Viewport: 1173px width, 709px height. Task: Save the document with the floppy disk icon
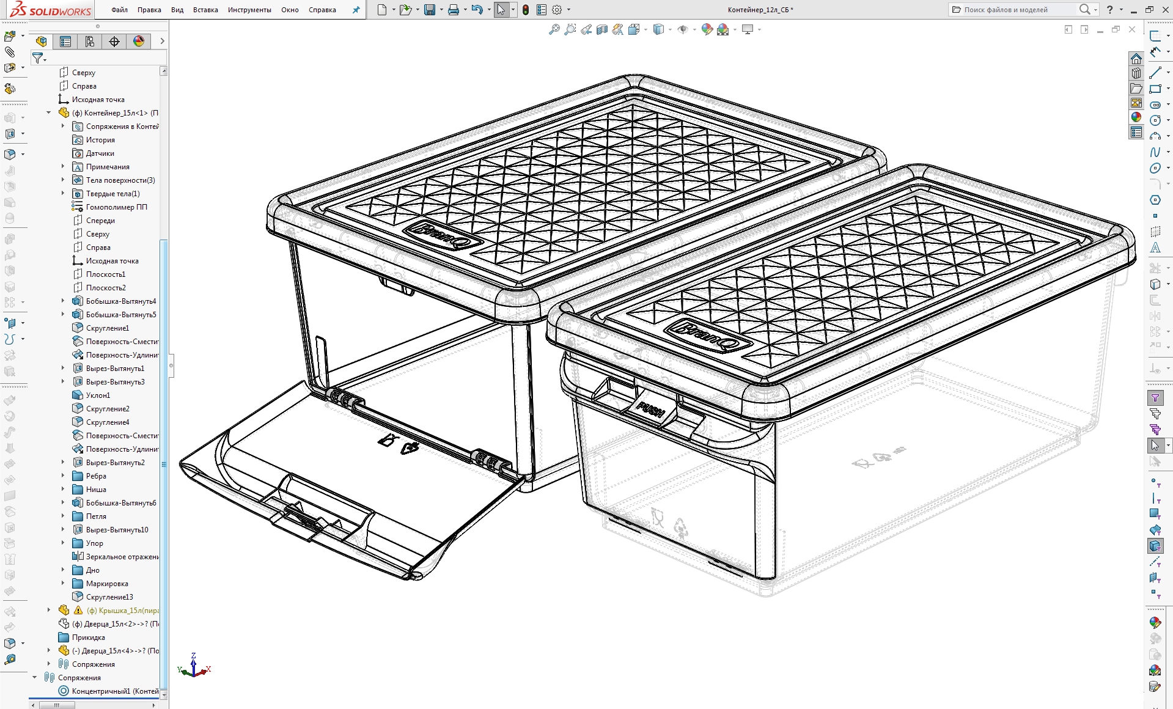click(x=430, y=10)
